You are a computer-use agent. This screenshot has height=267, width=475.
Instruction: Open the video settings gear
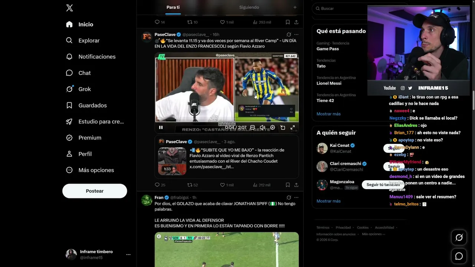coord(272,128)
